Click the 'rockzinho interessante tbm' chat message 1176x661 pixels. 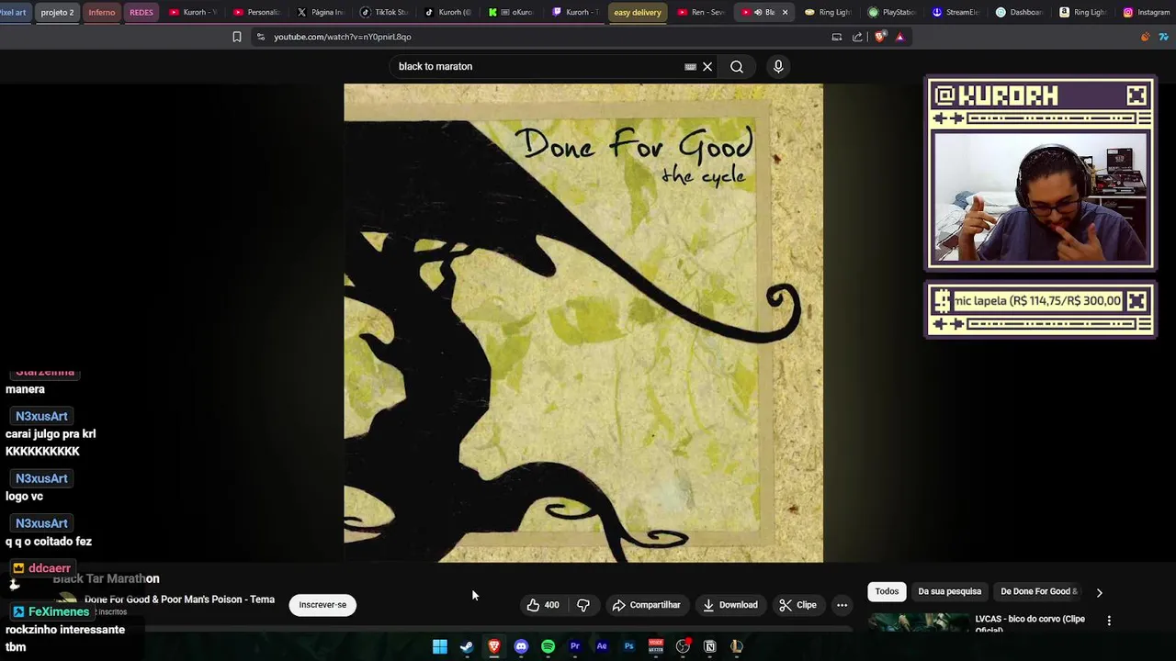[65, 638]
